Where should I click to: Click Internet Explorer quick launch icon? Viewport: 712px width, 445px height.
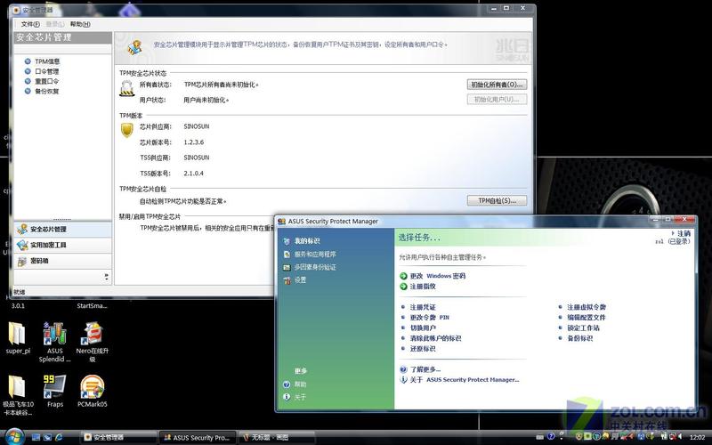59,437
